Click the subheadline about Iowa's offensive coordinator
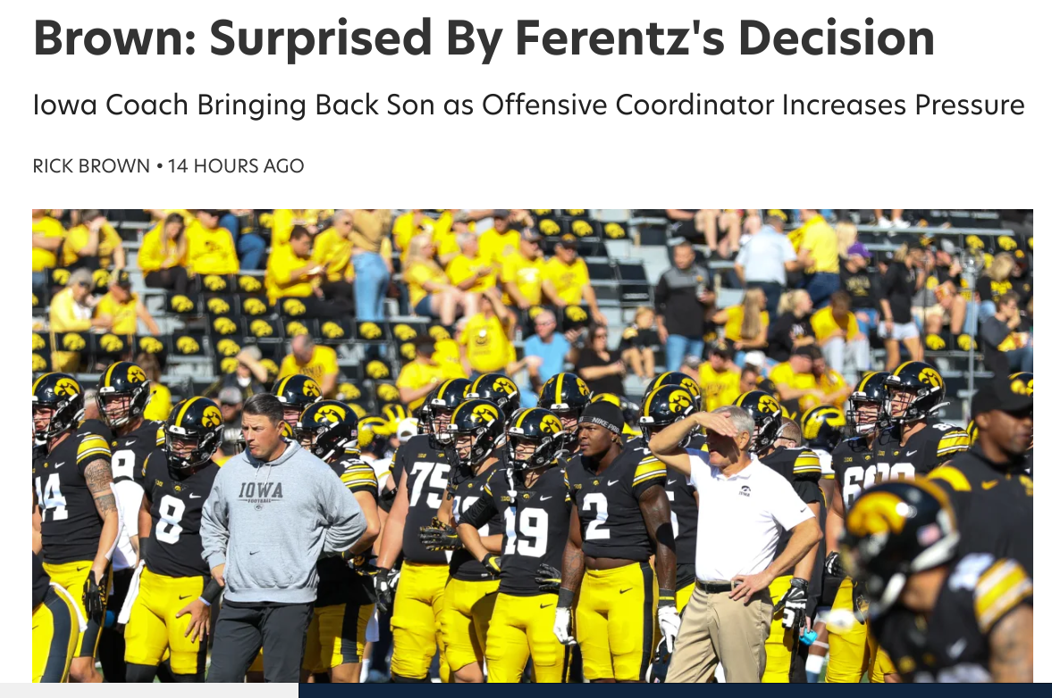This screenshot has width=1052, height=698. [528, 105]
